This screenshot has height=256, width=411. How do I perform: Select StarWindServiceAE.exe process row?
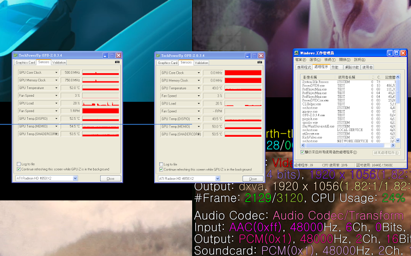(x=348, y=126)
